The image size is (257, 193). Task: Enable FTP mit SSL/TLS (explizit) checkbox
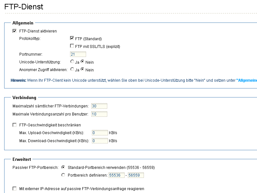click(72, 46)
